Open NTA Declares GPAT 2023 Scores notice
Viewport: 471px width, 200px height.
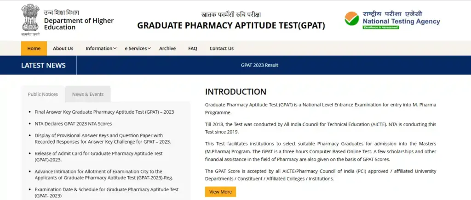click(x=73, y=123)
